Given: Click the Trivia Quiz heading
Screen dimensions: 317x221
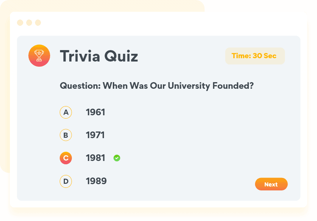Looking at the screenshot, I should [99, 56].
